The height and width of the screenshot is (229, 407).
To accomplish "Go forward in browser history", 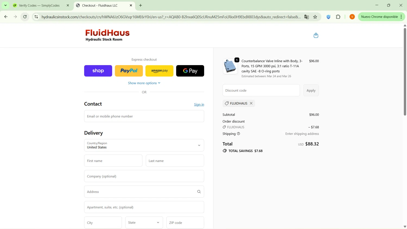I will [15, 17].
